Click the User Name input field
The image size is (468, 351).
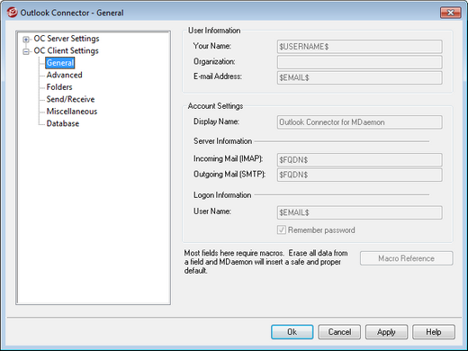tap(359, 212)
